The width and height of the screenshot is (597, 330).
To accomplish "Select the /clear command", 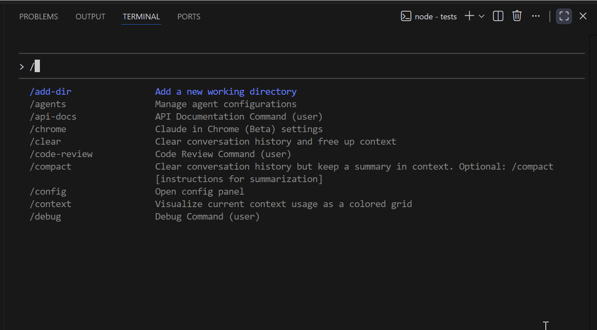I will (46, 141).
